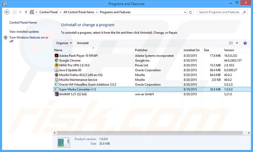253x152 pixels.
Task: Click the change view icon
Action: click(231, 43)
